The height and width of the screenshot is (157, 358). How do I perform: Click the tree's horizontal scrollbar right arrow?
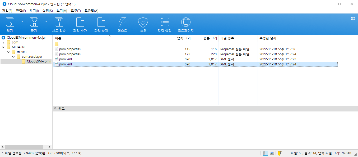[x=49, y=147]
